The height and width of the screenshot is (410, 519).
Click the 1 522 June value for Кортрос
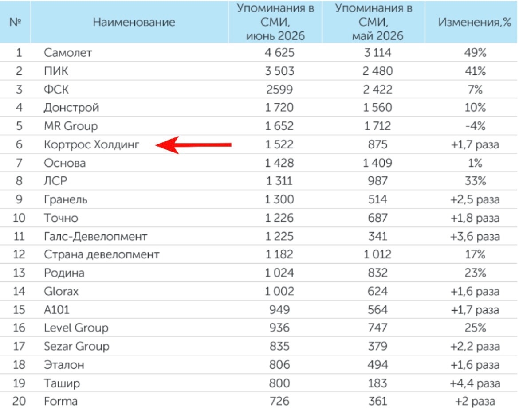coord(279,144)
